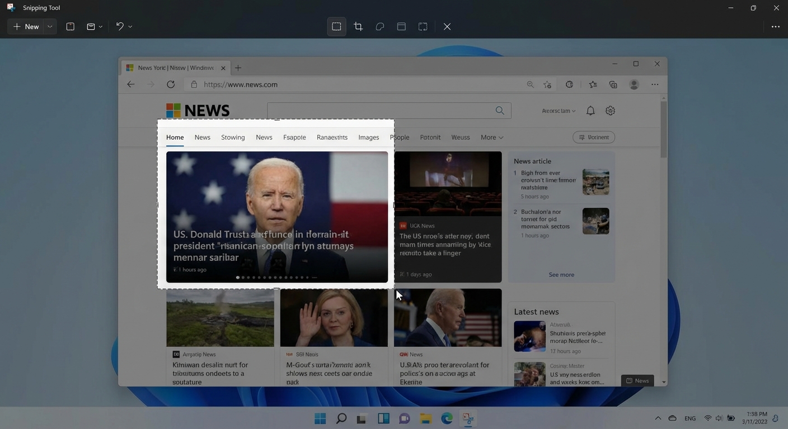Open notifications bell on NEWS site
The image size is (788, 429).
point(589,111)
